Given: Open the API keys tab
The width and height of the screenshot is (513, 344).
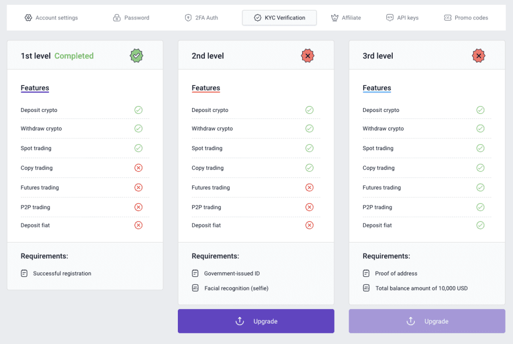Looking at the screenshot, I should tap(402, 18).
